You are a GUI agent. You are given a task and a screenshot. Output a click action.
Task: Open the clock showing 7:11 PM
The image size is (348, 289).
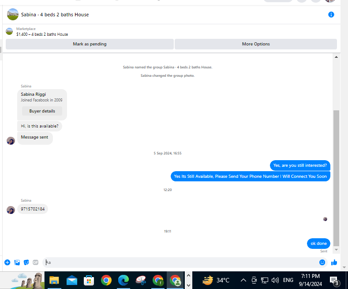(x=310, y=280)
